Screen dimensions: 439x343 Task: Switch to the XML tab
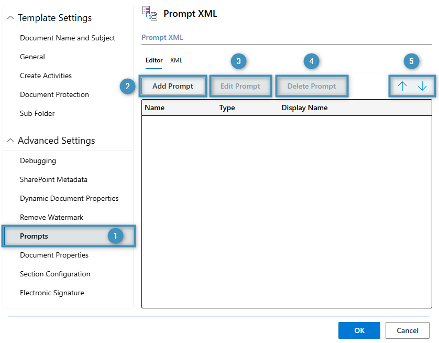click(x=176, y=60)
